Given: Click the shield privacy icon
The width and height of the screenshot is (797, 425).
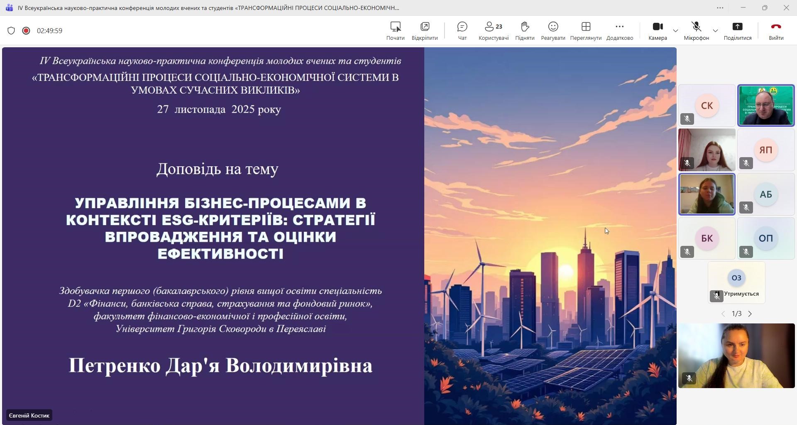Looking at the screenshot, I should 11,31.
